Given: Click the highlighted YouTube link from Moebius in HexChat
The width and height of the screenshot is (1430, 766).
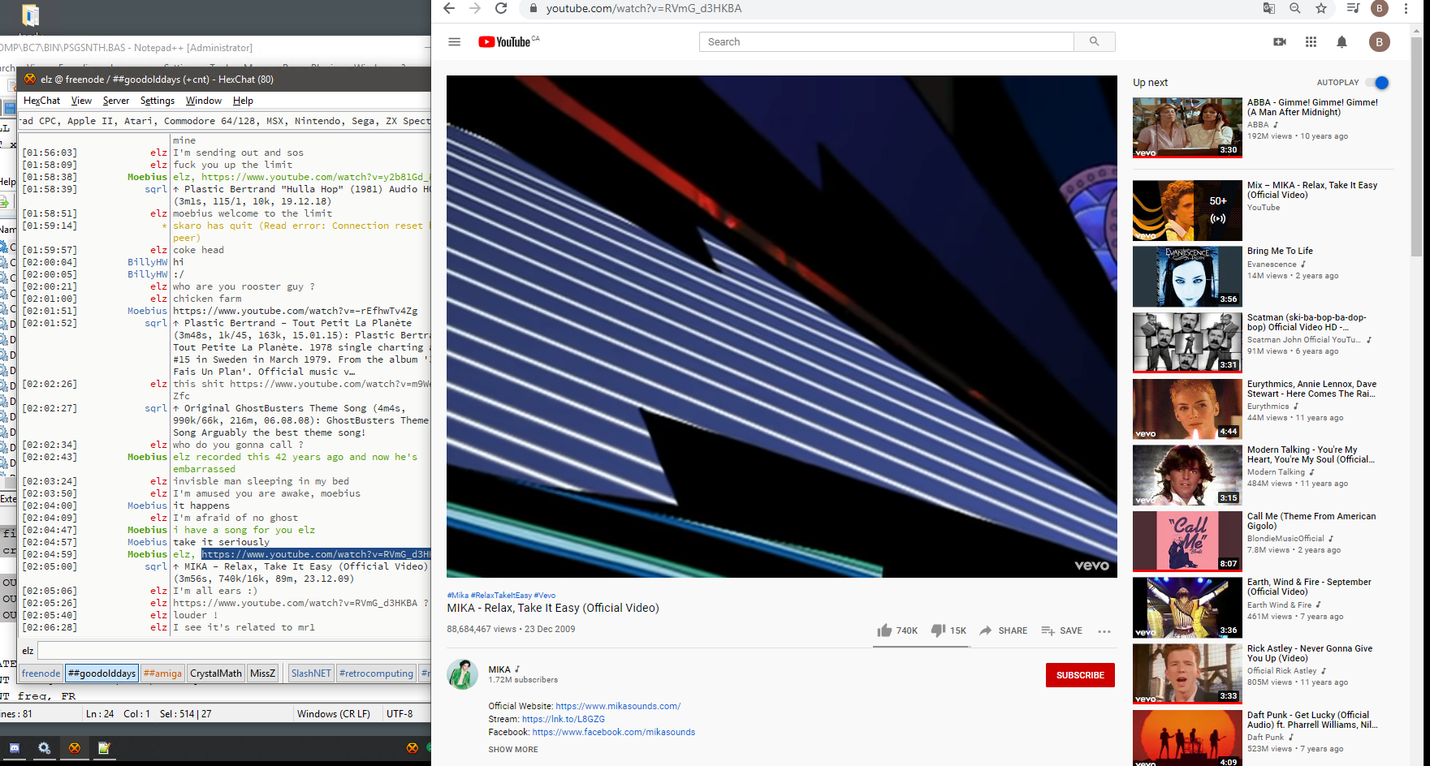Looking at the screenshot, I should click(x=316, y=554).
